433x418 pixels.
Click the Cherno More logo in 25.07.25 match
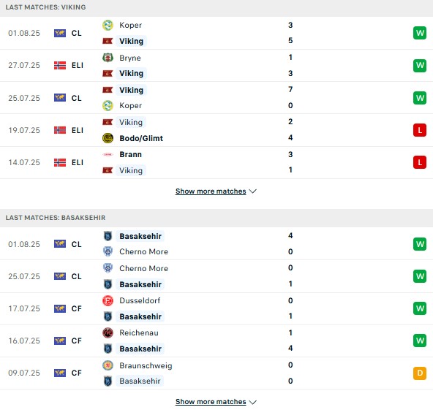click(108, 268)
